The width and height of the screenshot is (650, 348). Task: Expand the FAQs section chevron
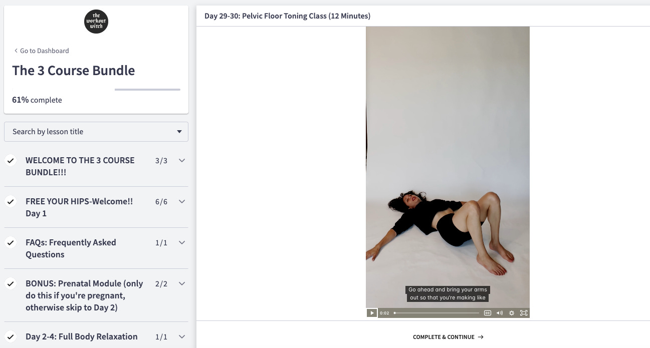pyautogui.click(x=182, y=242)
